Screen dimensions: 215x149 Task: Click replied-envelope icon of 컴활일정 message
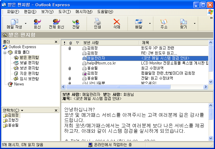(x=84, y=73)
